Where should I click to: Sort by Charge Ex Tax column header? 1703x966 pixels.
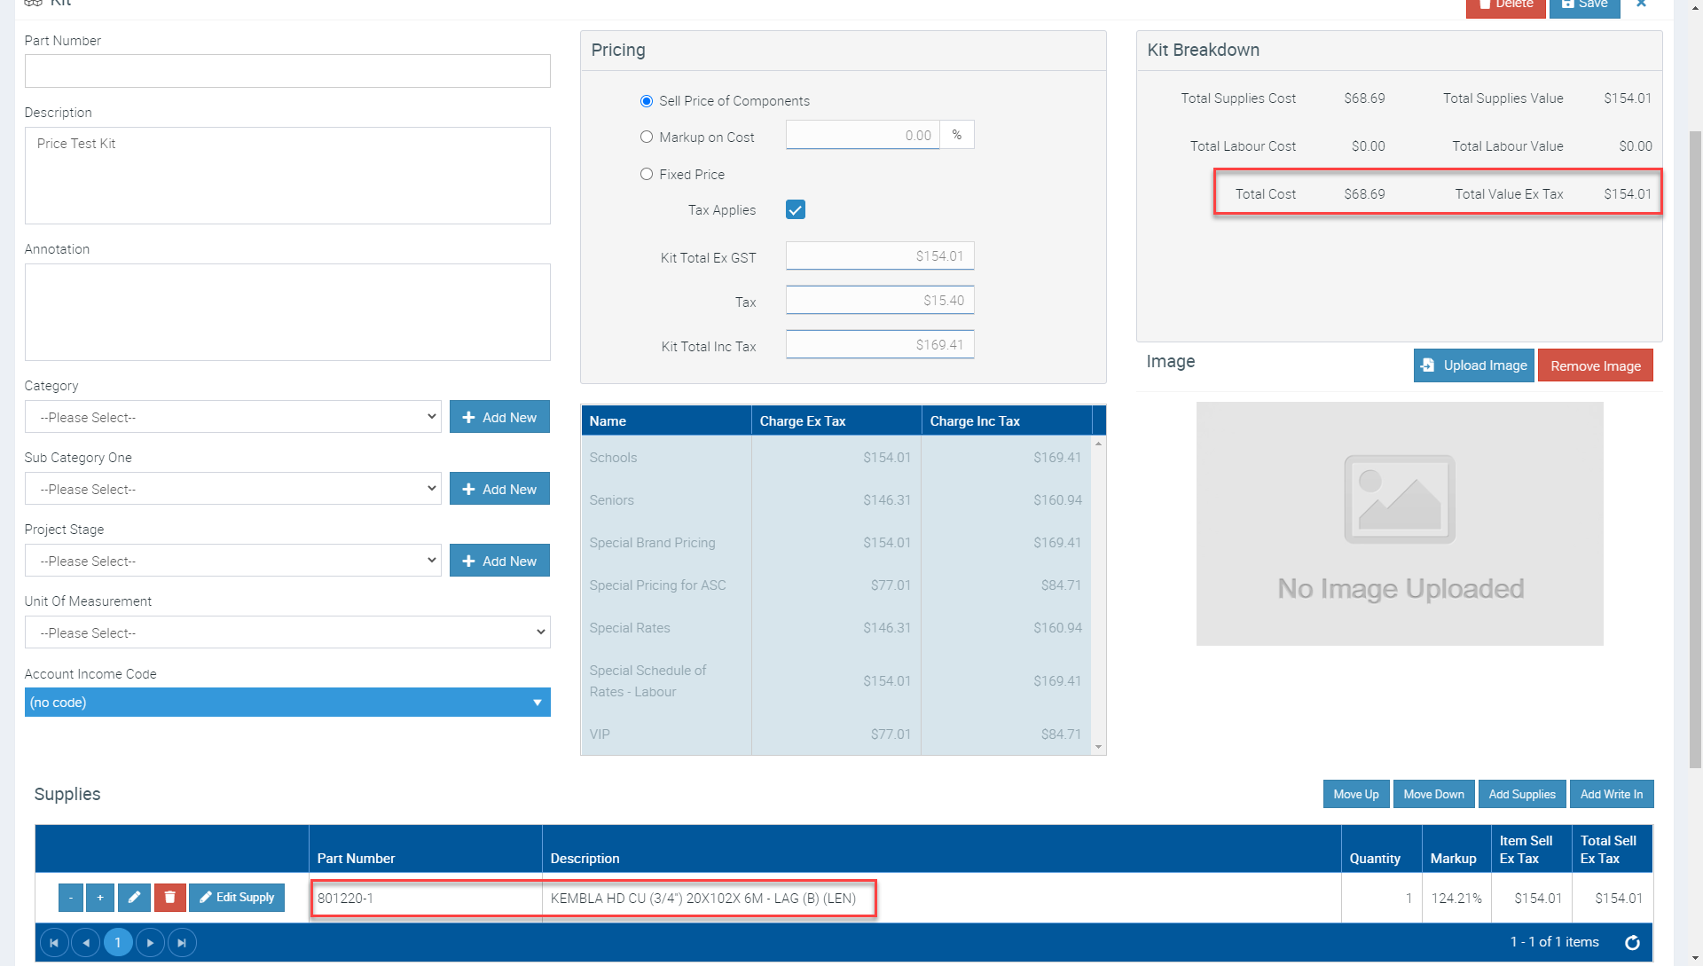pos(836,421)
